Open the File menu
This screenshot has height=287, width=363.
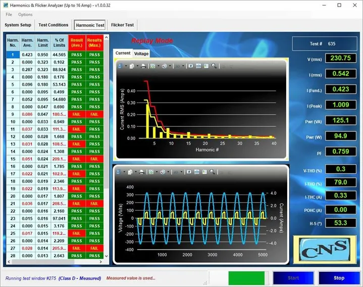(x=9, y=14)
